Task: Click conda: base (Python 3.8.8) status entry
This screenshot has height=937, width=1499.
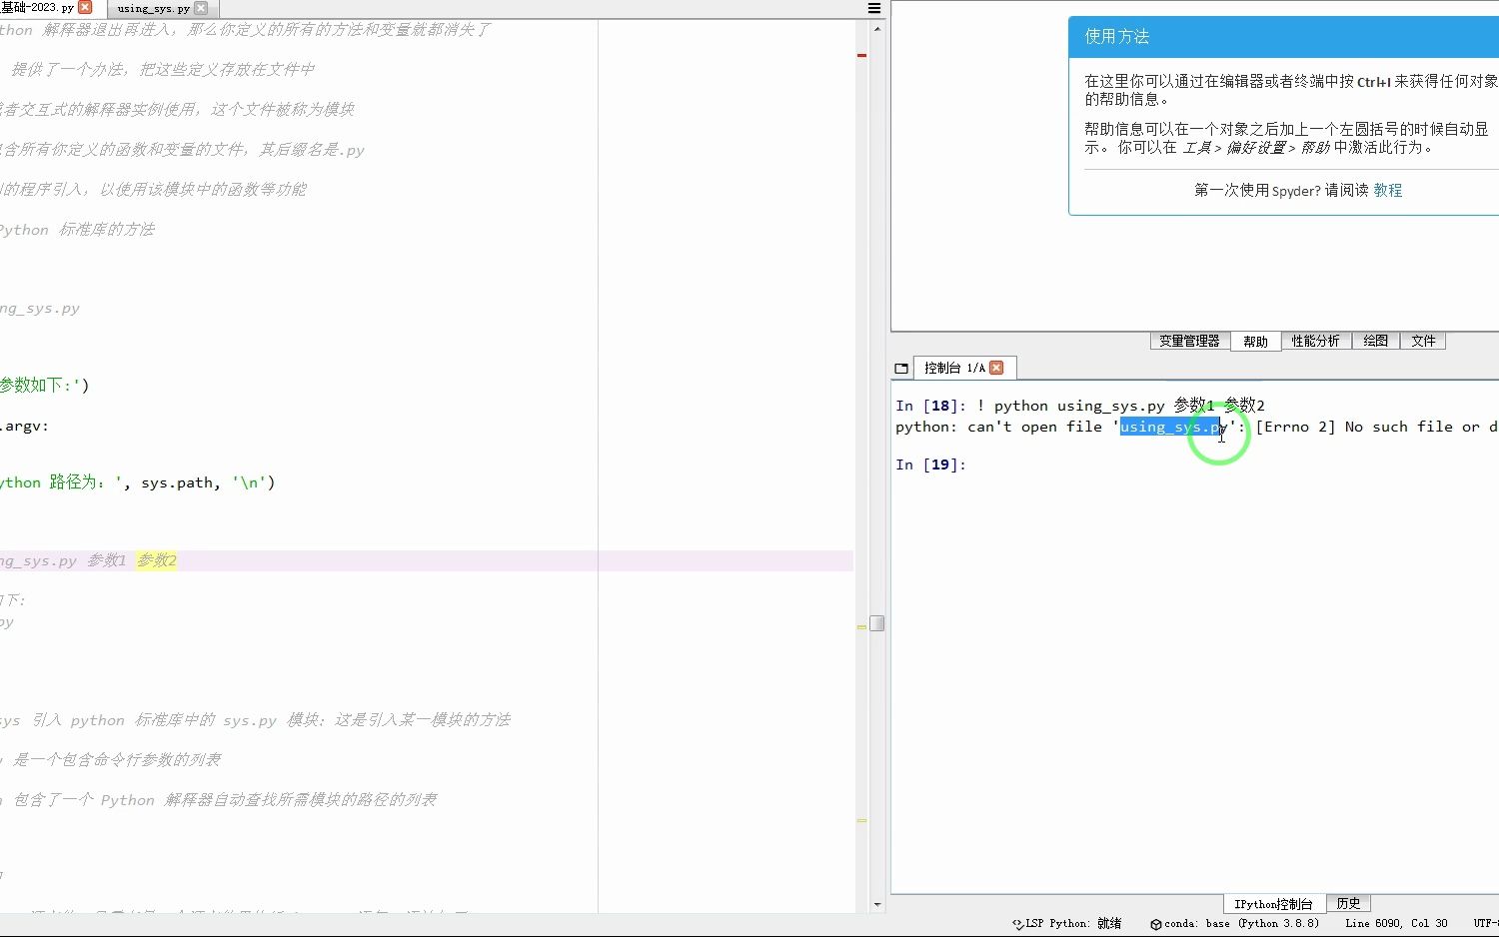Action: click(1242, 923)
